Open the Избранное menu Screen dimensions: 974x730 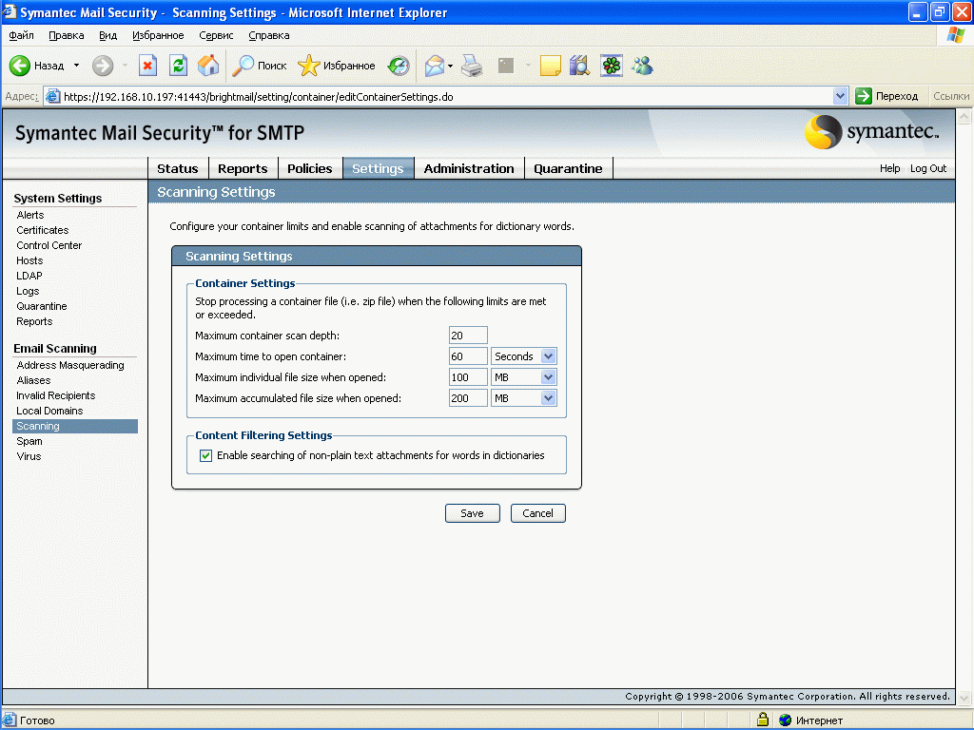coord(158,35)
